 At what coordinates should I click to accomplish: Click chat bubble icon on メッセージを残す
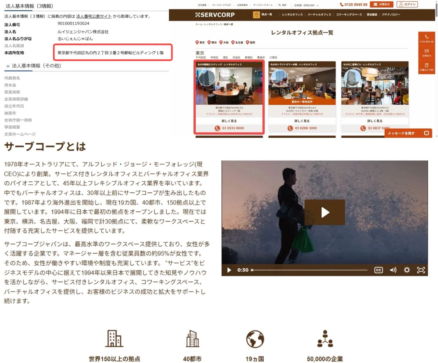pyautogui.click(x=426, y=133)
